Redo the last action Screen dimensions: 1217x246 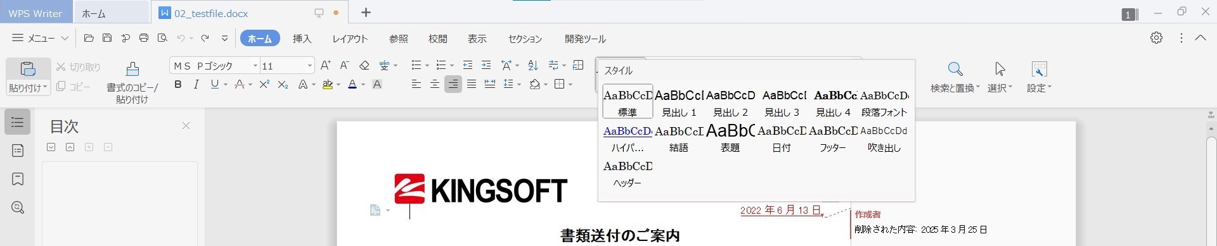205,39
